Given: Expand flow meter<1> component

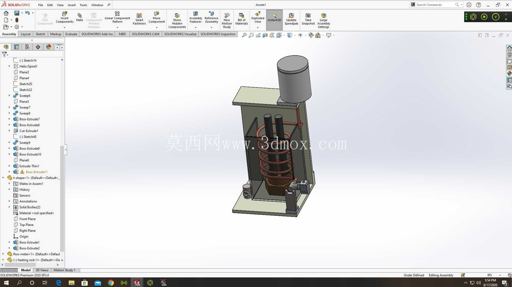Looking at the screenshot, I should [x=3, y=254].
